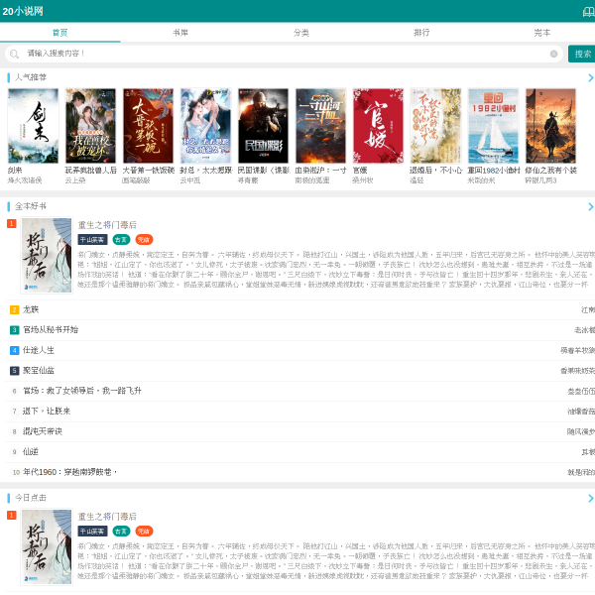This screenshot has width=595, height=595.
Task: Click the 重回1982小渔村 title link
Action: [493, 171]
